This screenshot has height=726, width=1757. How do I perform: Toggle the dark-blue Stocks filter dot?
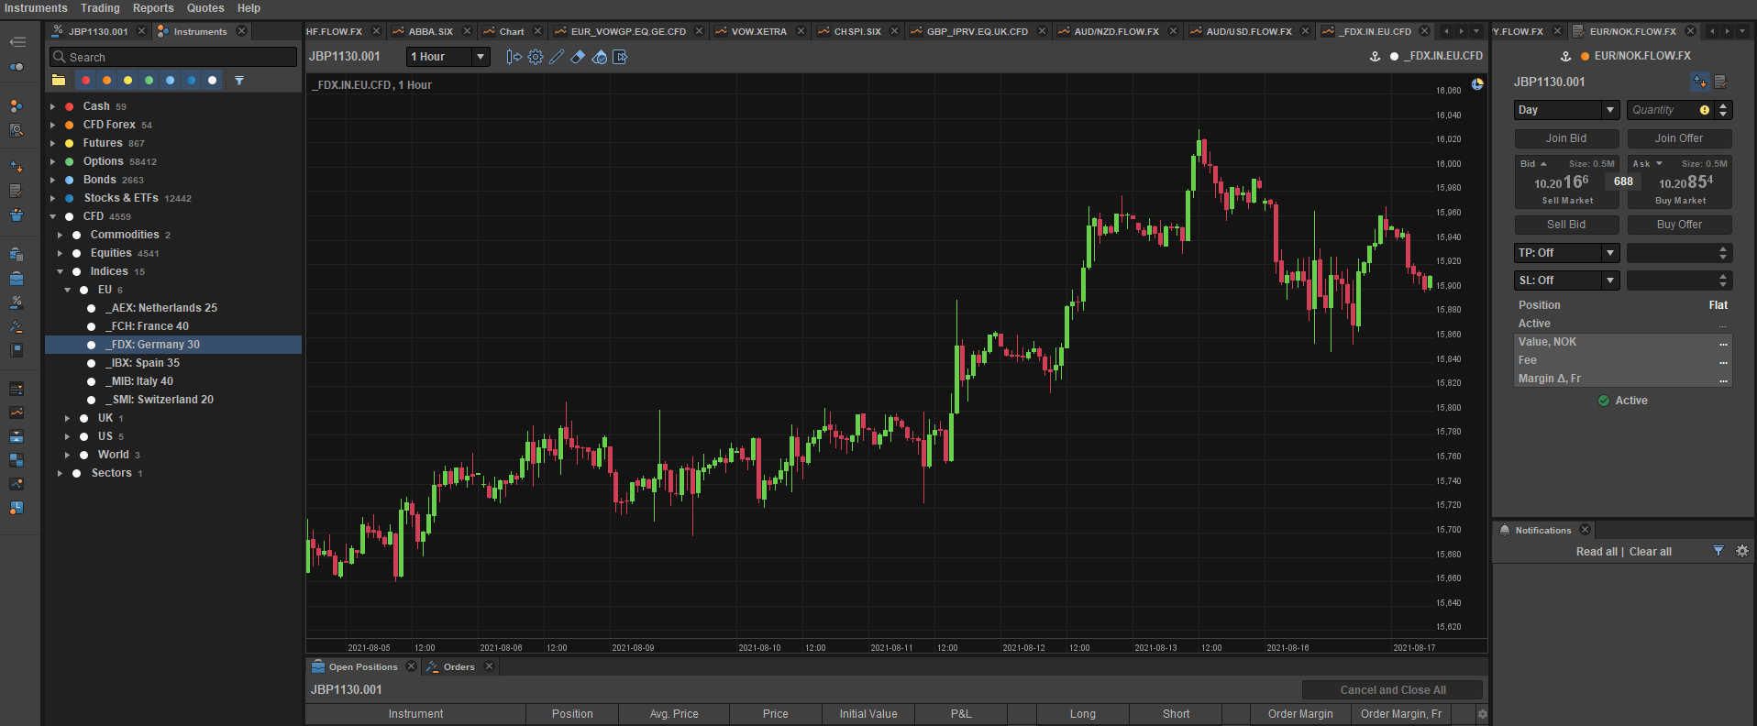pyautogui.click(x=192, y=81)
